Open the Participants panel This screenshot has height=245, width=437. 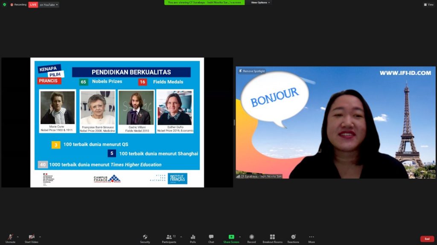click(169, 237)
